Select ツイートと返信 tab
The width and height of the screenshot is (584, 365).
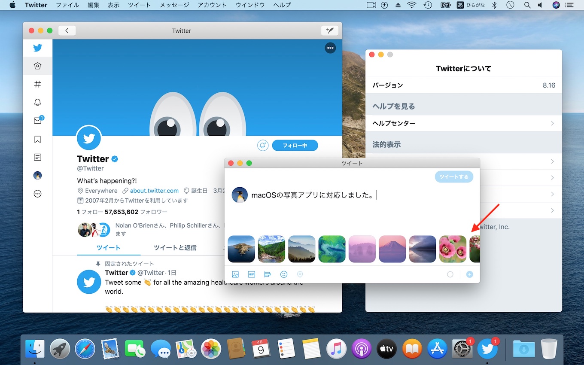tap(175, 248)
